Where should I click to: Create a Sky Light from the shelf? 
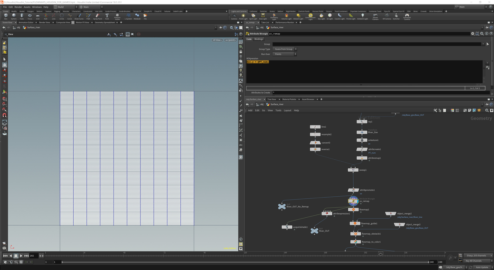(321, 16)
